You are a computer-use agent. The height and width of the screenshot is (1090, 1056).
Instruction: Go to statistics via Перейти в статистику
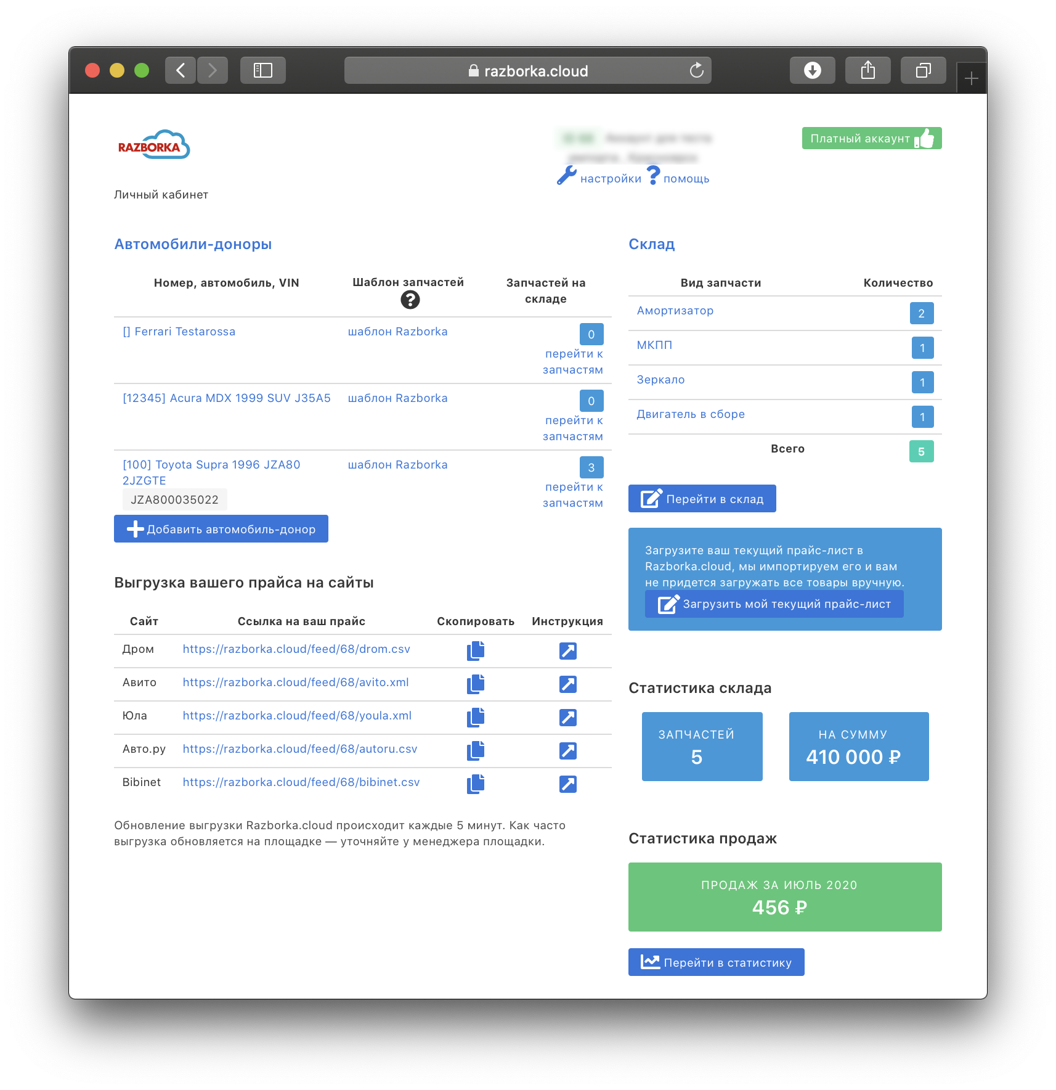tap(716, 962)
